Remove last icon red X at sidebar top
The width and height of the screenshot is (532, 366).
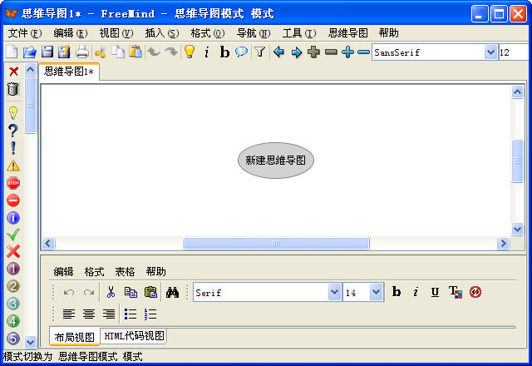[13, 72]
